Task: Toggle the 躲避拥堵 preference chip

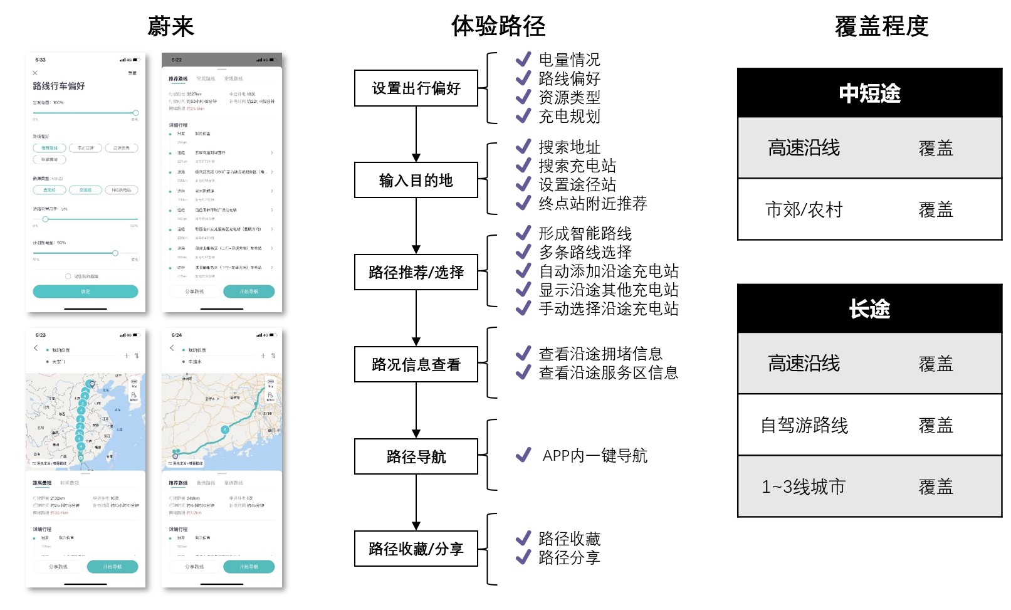Action: click(50, 159)
